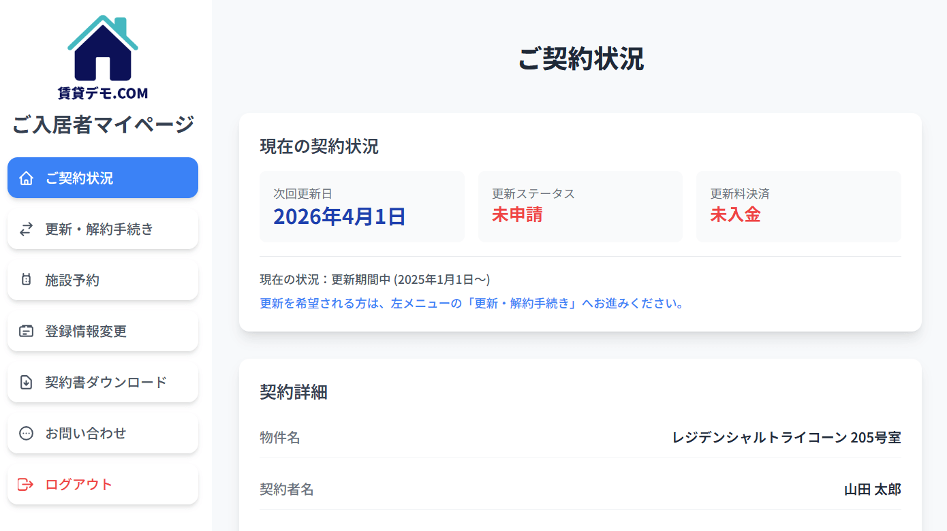
Task: Open 契約書ダウンロード from the sidebar
Action: pos(103,383)
